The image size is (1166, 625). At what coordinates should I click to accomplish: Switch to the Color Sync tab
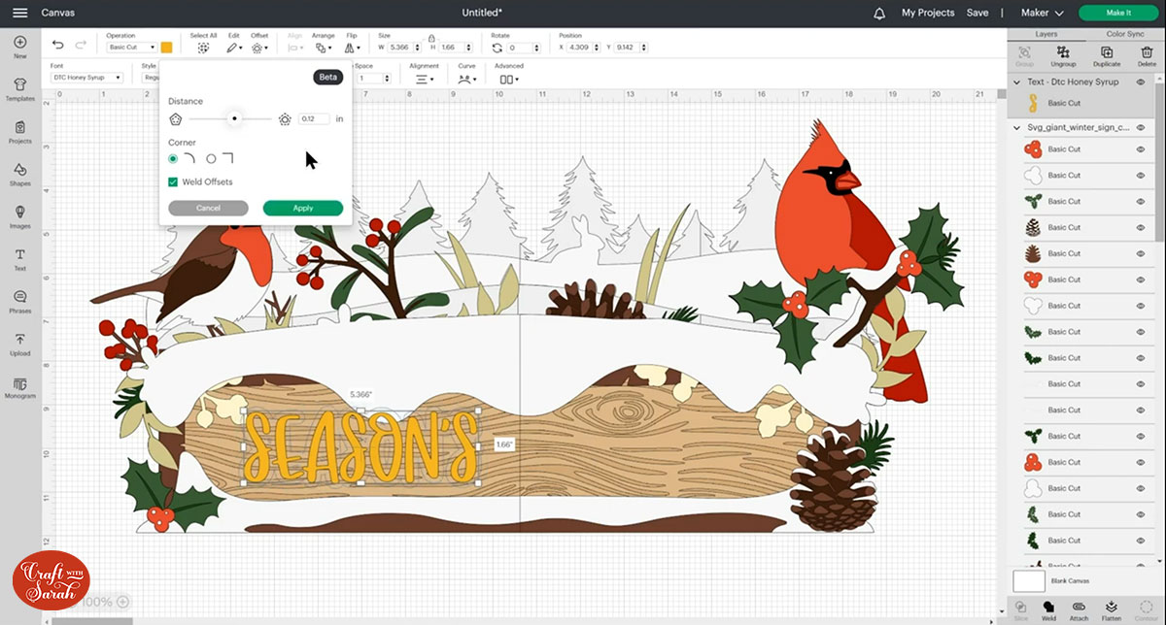tap(1124, 34)
